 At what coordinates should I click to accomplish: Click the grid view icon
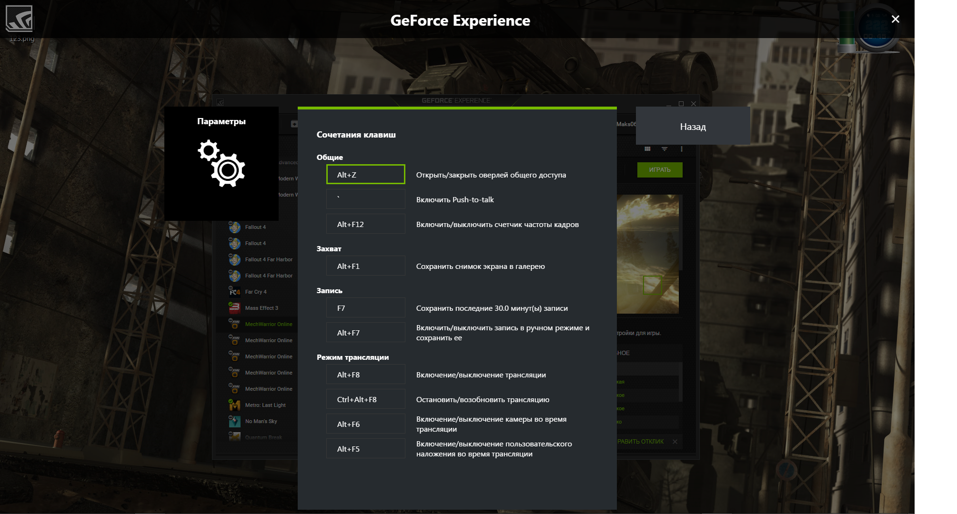point(647,149)
